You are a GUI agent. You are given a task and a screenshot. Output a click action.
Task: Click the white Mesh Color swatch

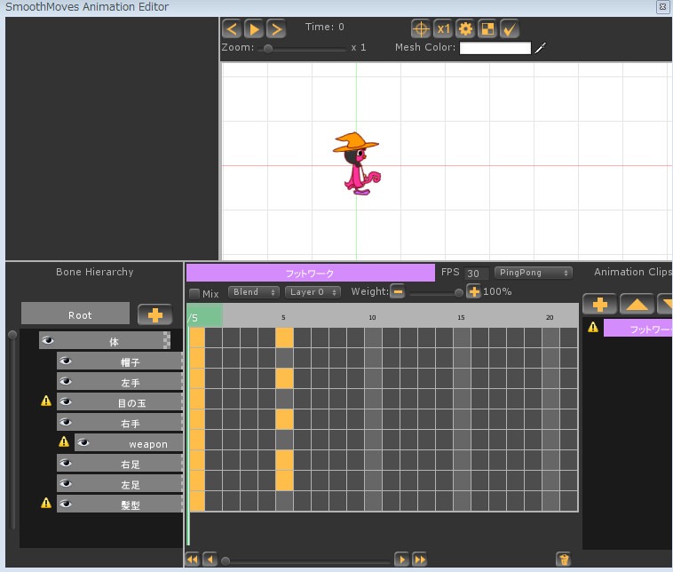coord(495,48)
